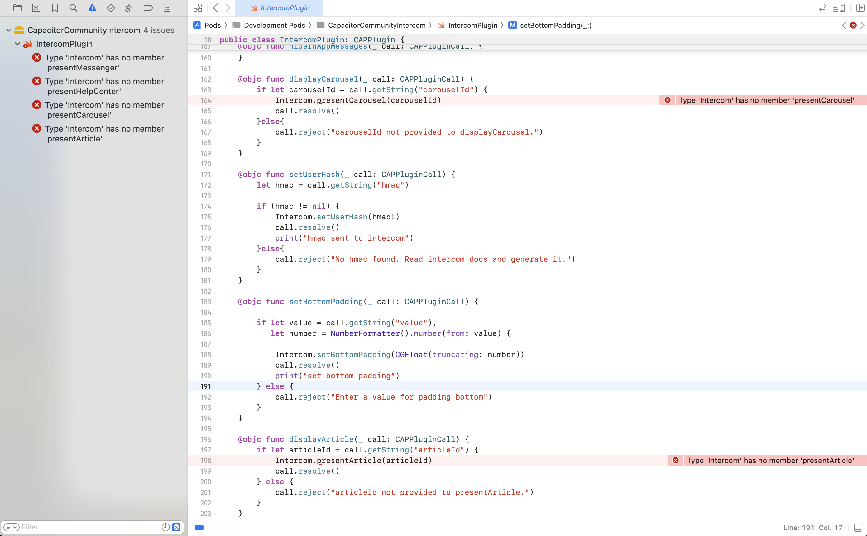Navigate back to the previous file
The image size is (867, 536).
click(x=216, y=8)
